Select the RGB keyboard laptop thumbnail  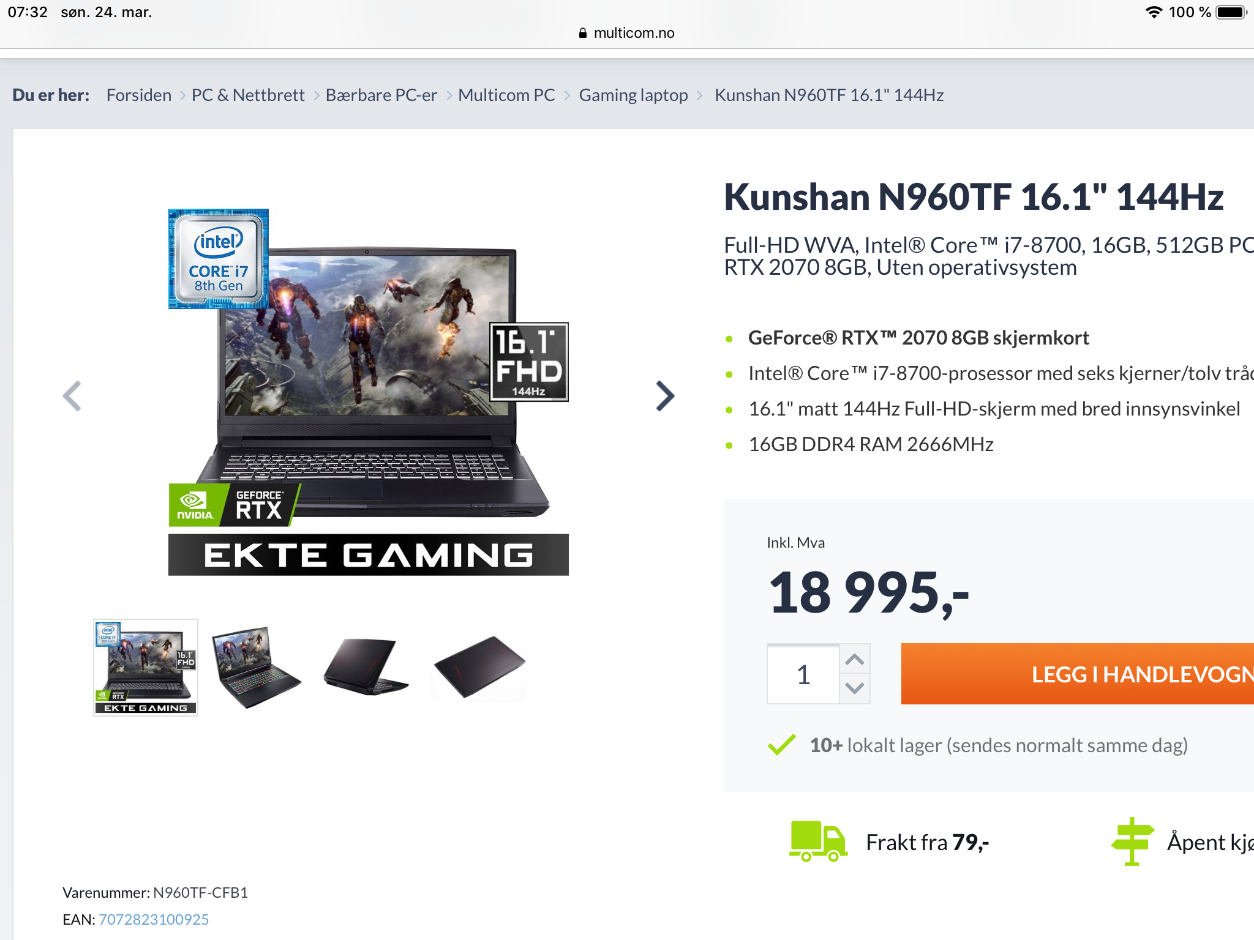[257, 667]
